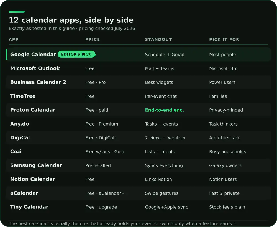Click the aCalendar app name
Image resolution: width=277 pixels, height=227 pixels.
(24, 193)
